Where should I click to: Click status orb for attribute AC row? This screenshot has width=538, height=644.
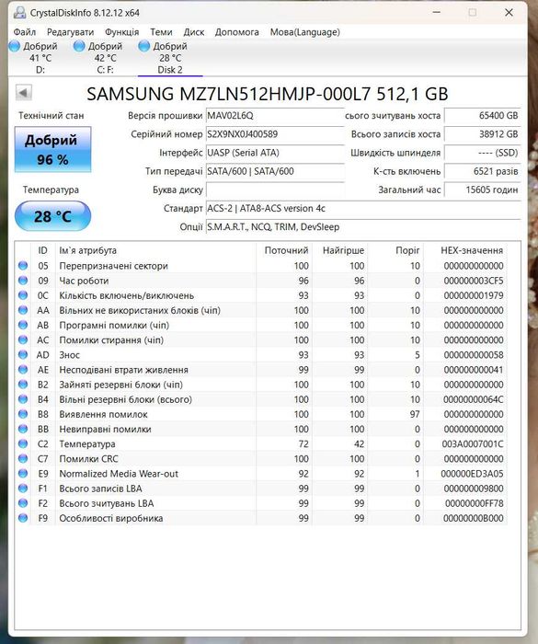click(23, 339)
